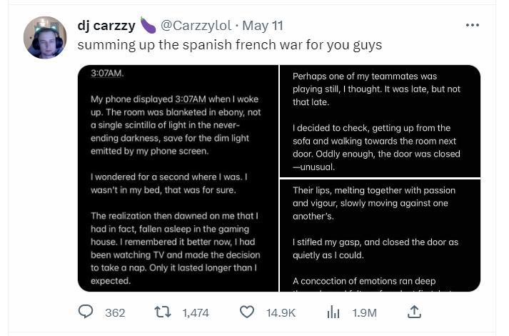Open the bottom-right lips melting image
Viewport: 509px width, 336px height.
point(380,235)
